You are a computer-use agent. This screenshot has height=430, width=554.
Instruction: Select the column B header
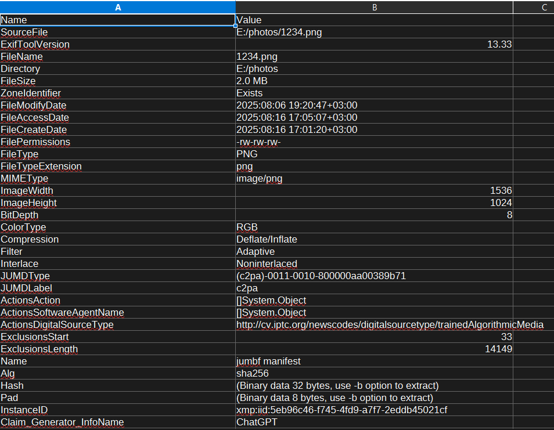[x=374, y=8]
